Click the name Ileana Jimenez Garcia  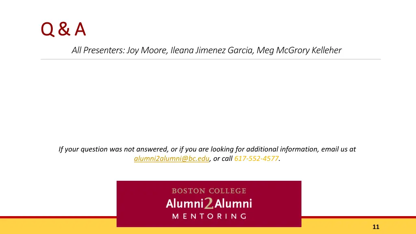[x=211, y=50]
